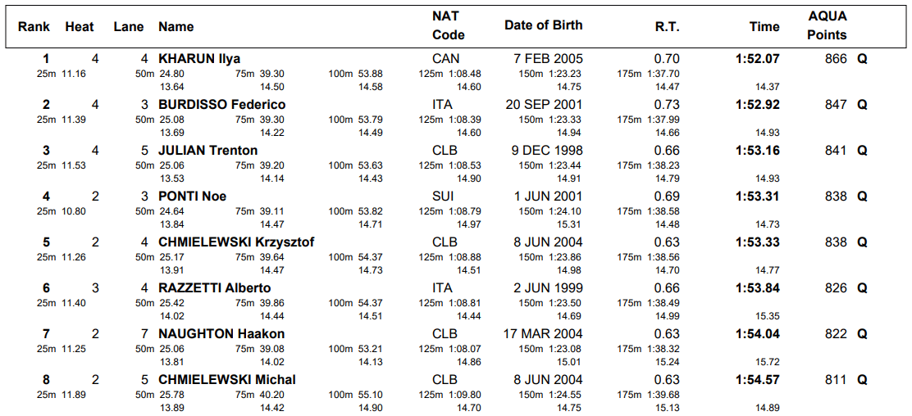The height and width of the screenshot is (416, 912).
Task: Select CHMIELEWSKI Krzysztof's name
Action: point(236,242)
